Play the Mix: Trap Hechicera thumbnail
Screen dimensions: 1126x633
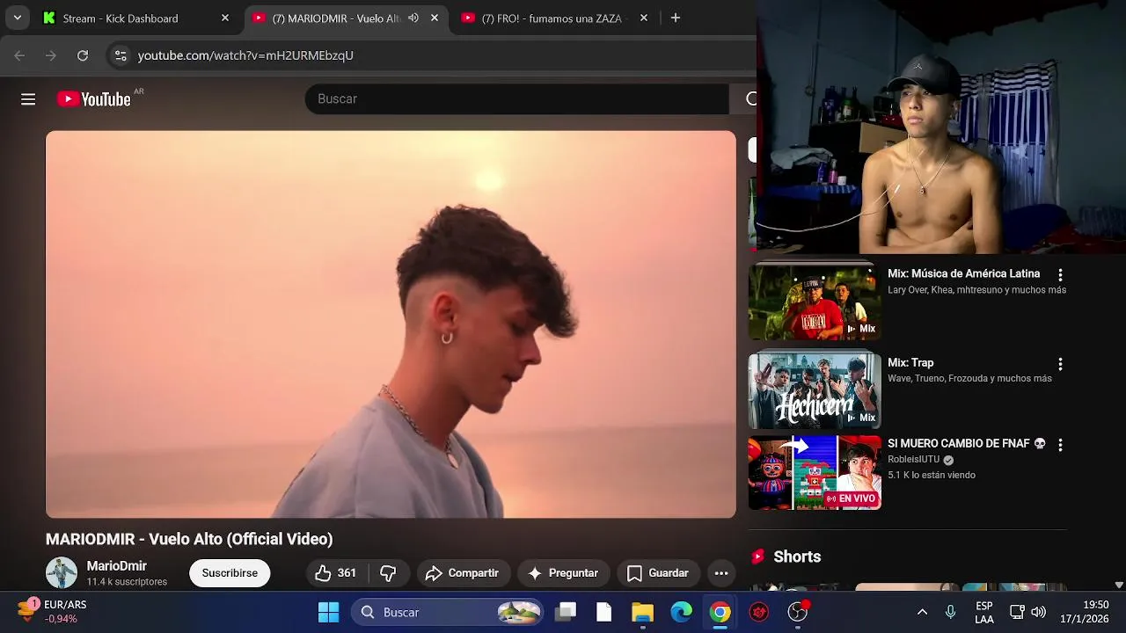815,390
